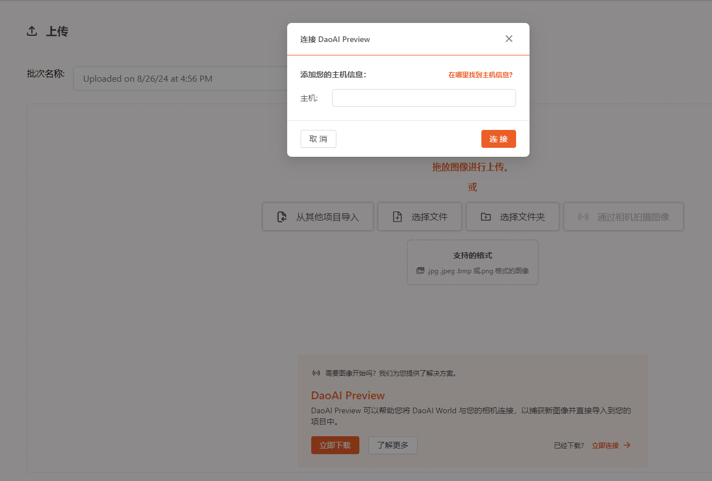
Task: Click the add-folder icon in 选择文件夹
Action: pos(486,217)
